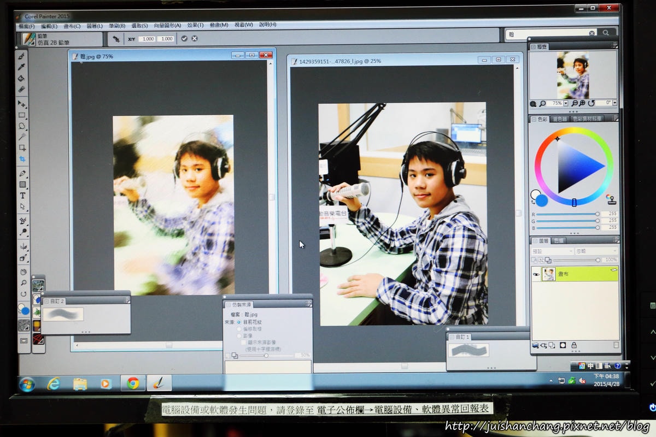Hide the 畫布 canvas layer with the eye icon
Screen dimensions: 656x437
tap(536, 275)
